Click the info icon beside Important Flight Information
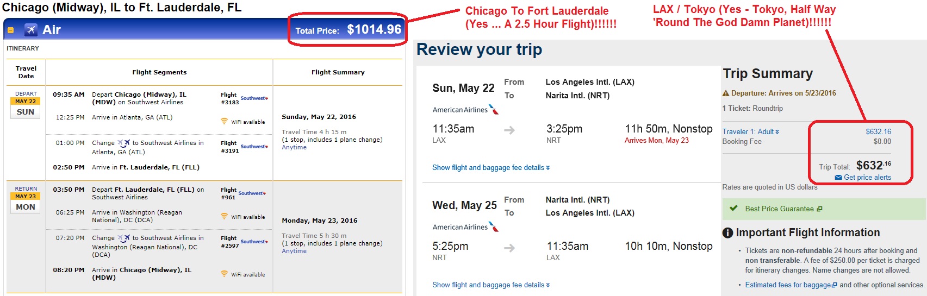The width and height of the screenshot is (927, 296). point(728,233)
